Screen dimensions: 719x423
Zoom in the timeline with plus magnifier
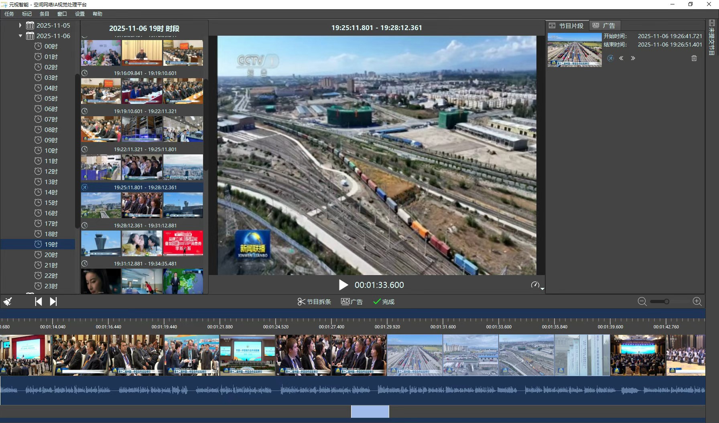pos(697,302)
